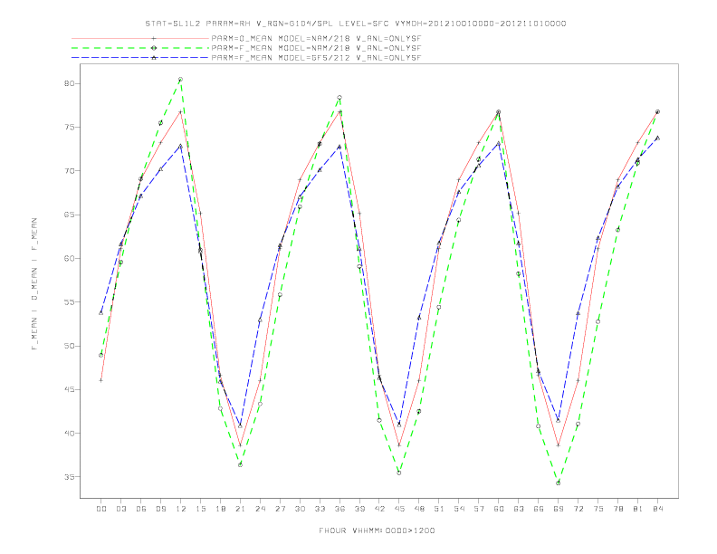Click x-axis tick label 06
Screen dimensions: 717x554
pos(141,509)
